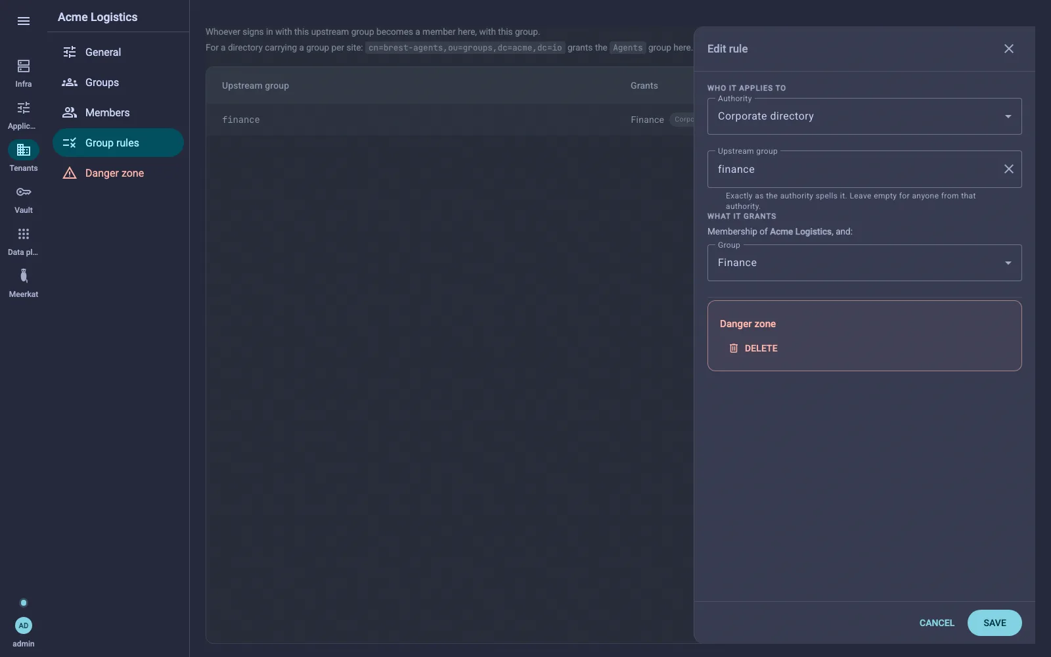Select the finance rule row

pos(450,120)
